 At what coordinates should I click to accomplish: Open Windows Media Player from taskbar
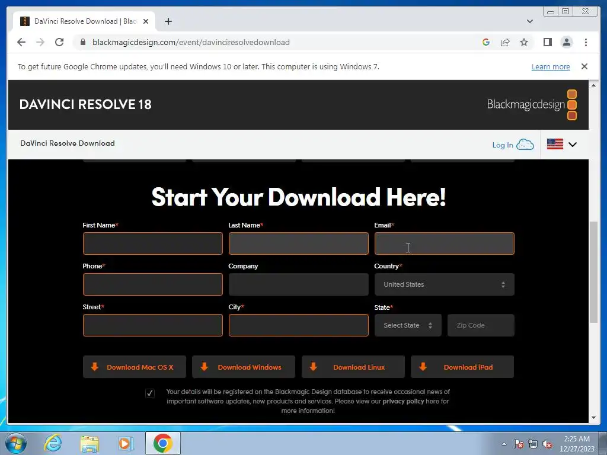click(124, 443)
